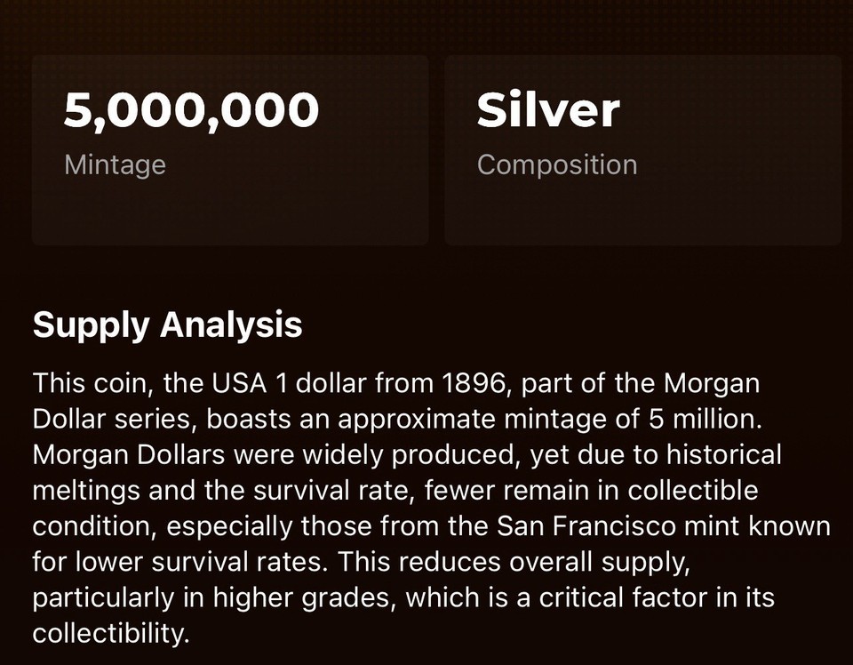Click the phrase 'lower survival rates'

click(x=200, y=562)
